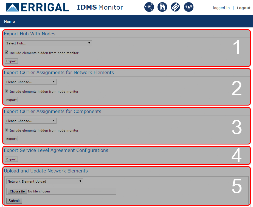The height and width of the screenshot is (207, 253).
Task: Go to the Home menu item
Action: pyautogui.click(x=10, y=22)
